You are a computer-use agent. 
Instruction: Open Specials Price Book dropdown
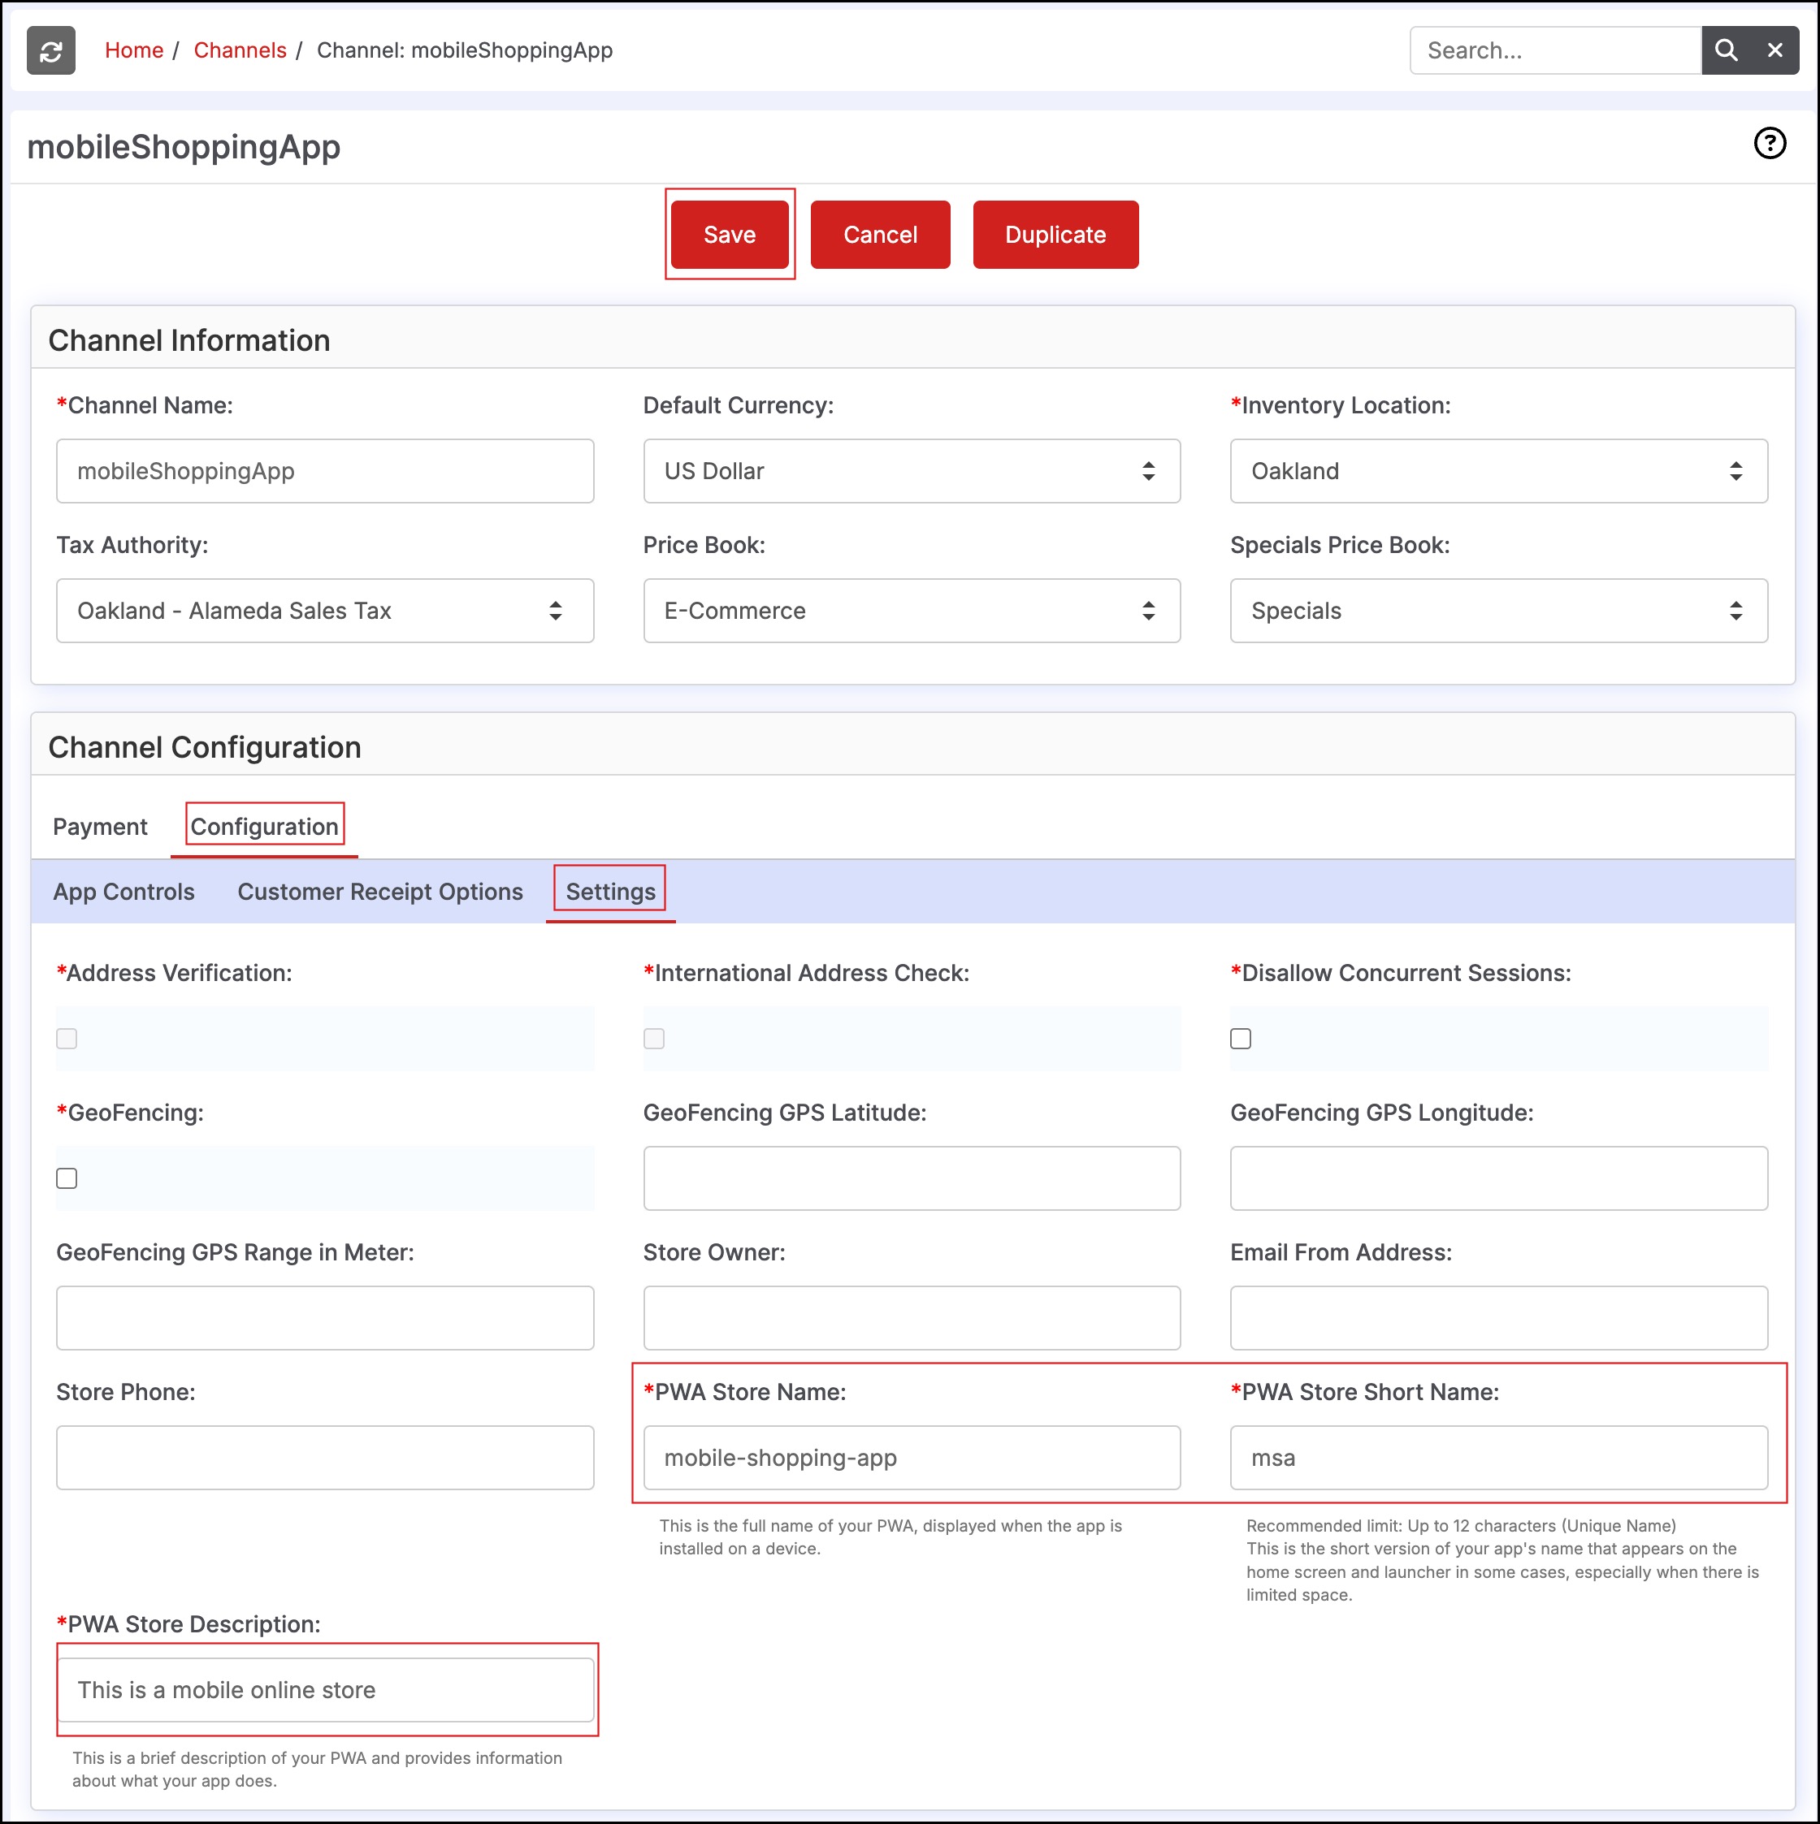(x=1498, y=611)
